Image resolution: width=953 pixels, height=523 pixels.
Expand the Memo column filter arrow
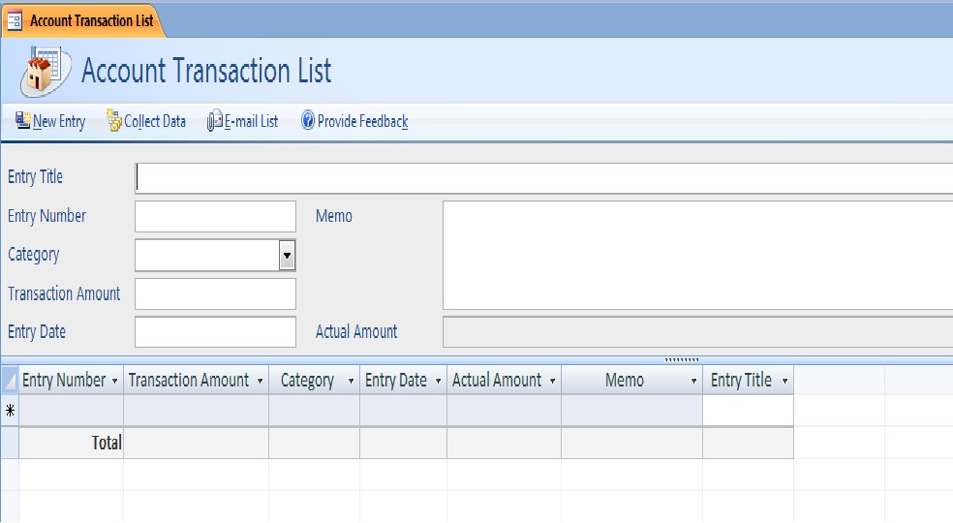(693, 382)
